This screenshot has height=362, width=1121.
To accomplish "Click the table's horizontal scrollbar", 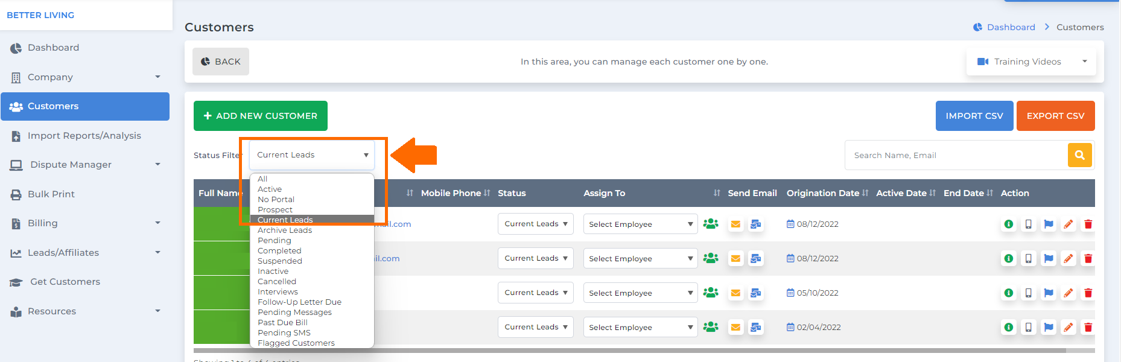I will 629,351.
